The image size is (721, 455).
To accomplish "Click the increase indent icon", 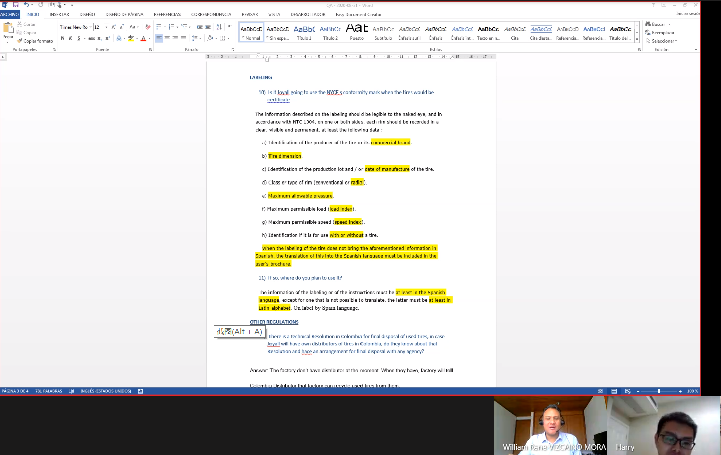I will pyautogui.click(x=207, y=27).
